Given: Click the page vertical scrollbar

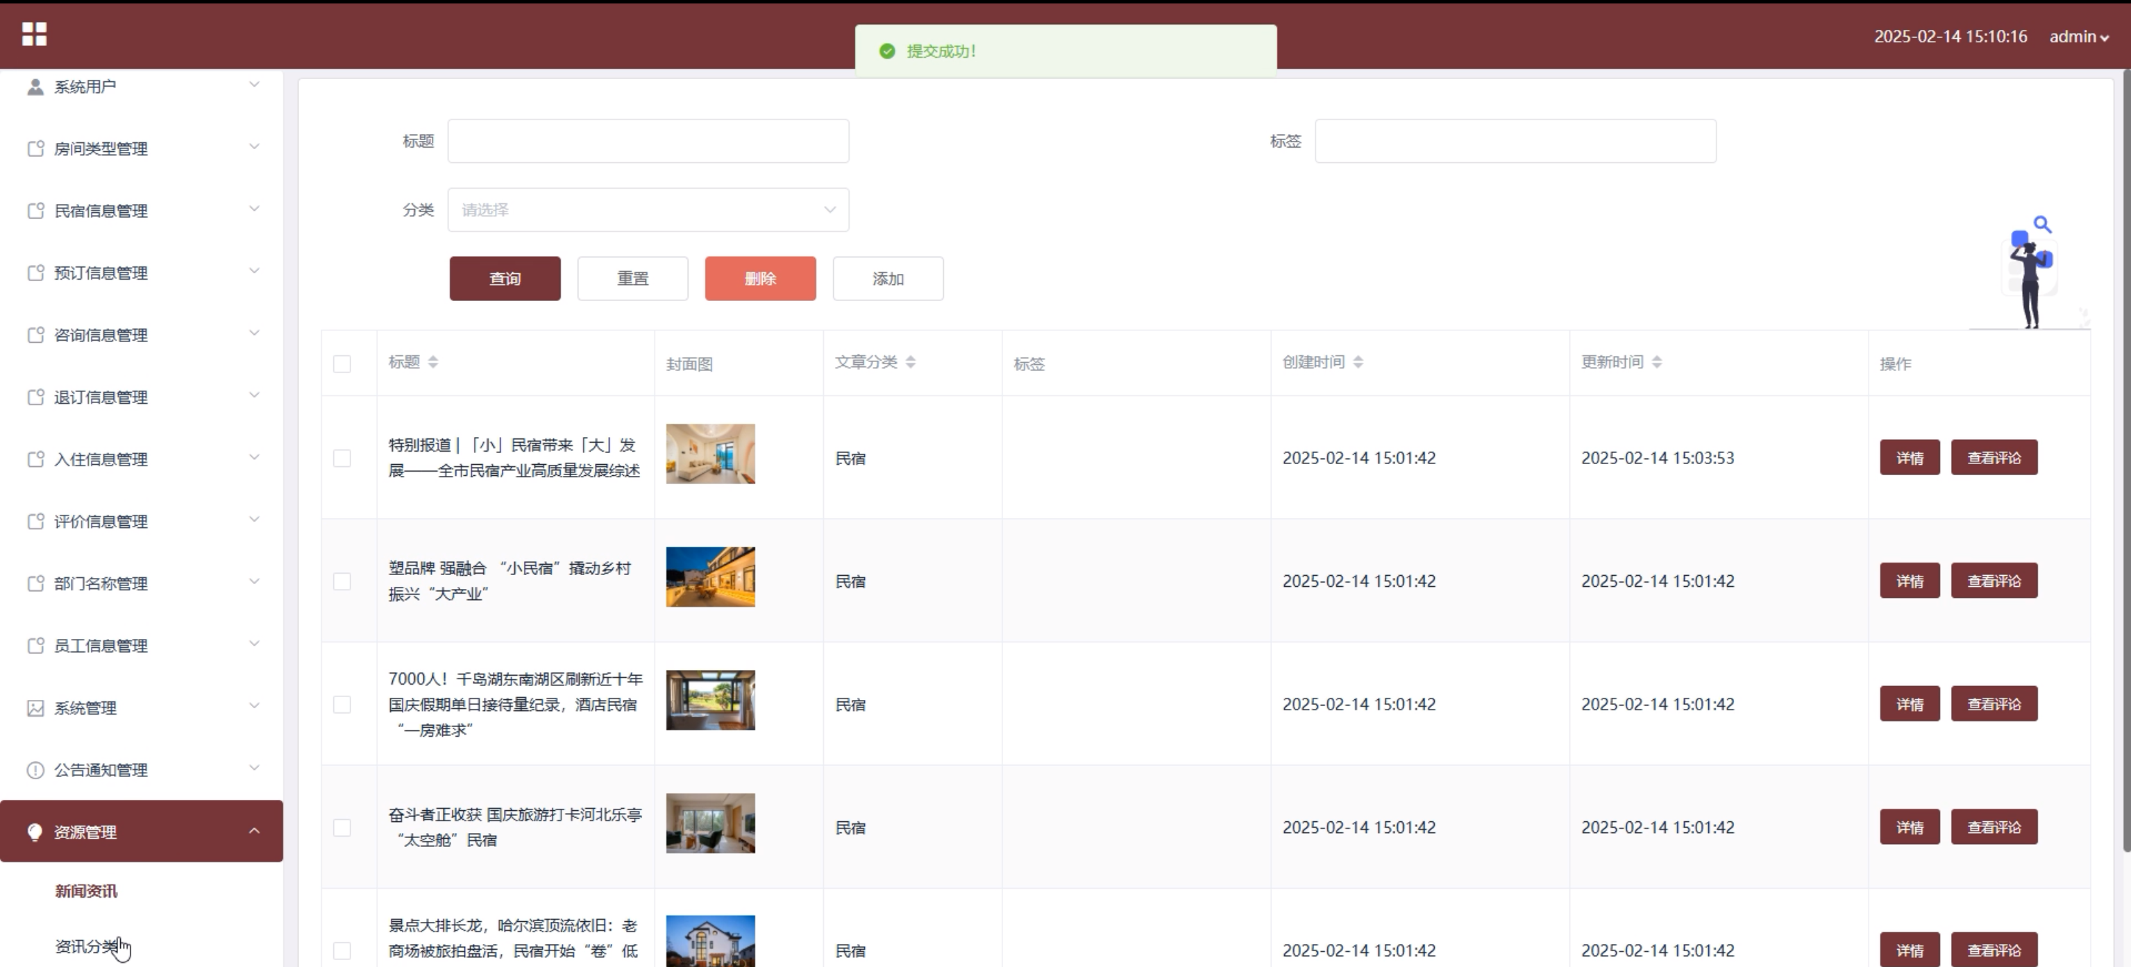Looking at the screenshot, I should 2125,463.
